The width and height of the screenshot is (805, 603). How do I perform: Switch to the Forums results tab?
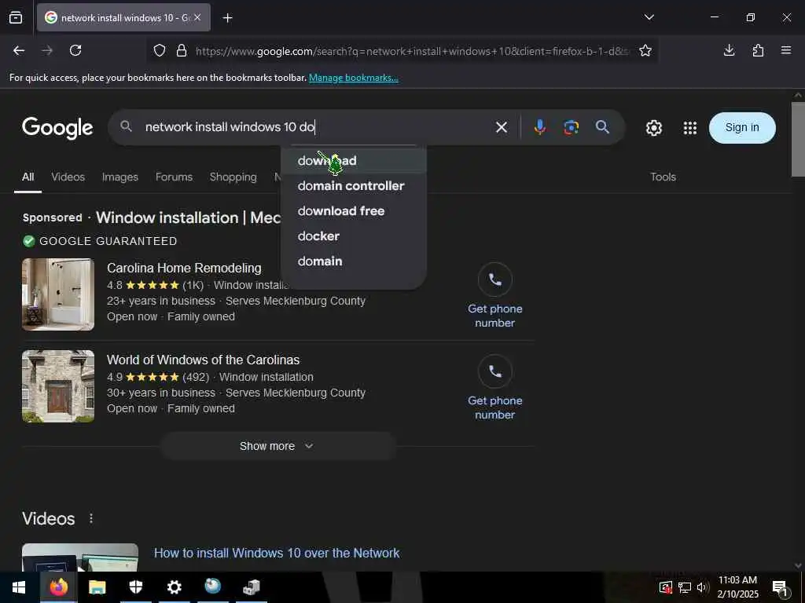tap(174, 177)
